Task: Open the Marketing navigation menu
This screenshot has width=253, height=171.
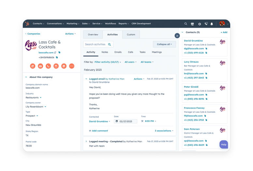Action: [73, 23]
